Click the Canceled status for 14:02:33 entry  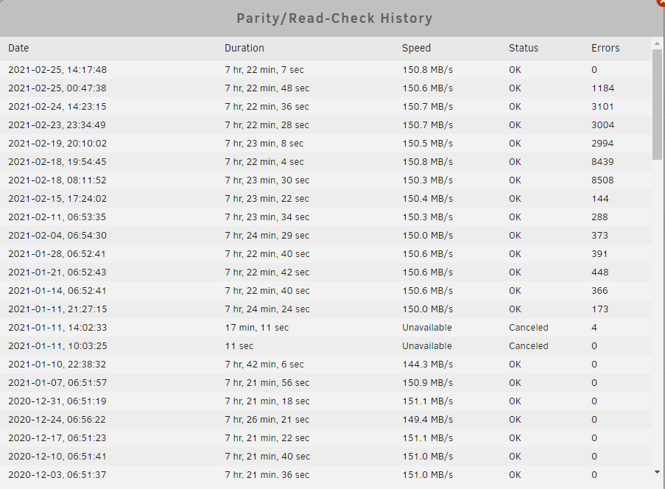click(529, 328)
